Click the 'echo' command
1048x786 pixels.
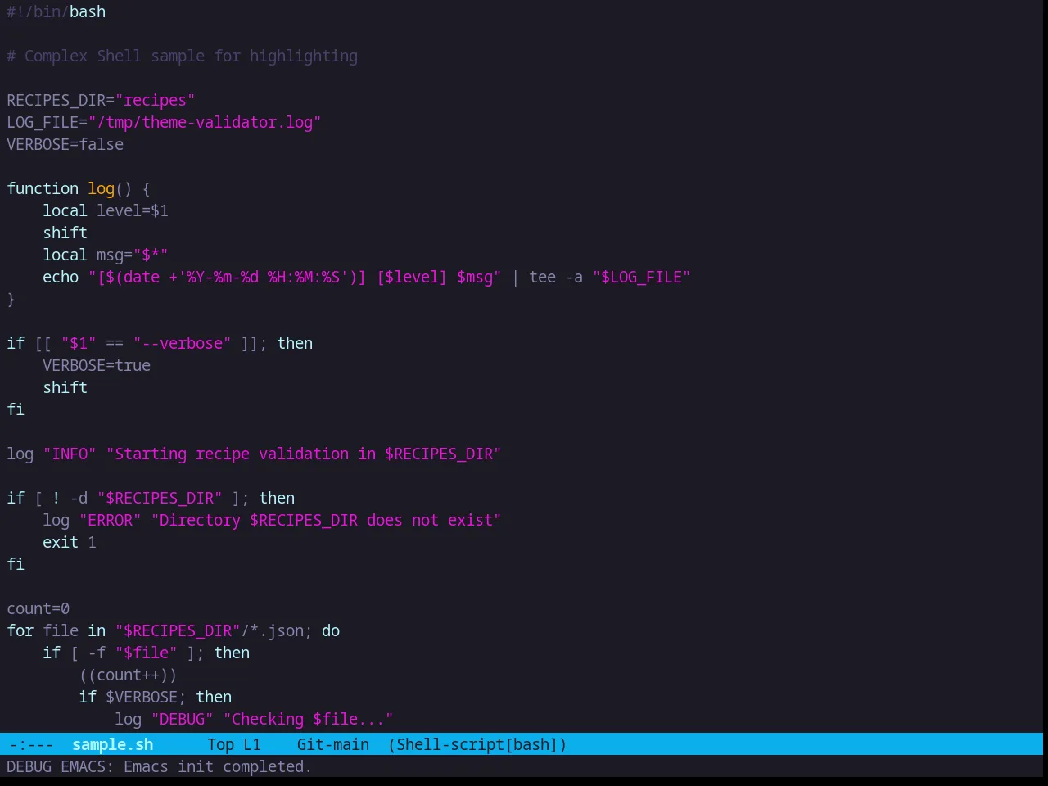61,277
